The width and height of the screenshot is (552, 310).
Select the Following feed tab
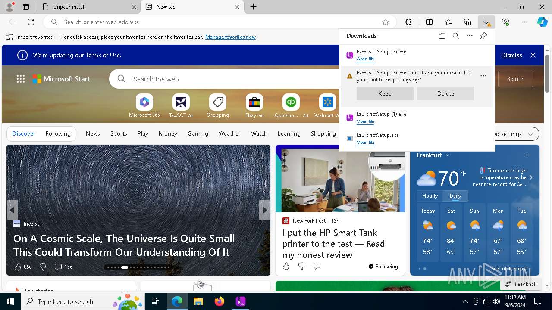pyautogui.click(x=58, y=133)
